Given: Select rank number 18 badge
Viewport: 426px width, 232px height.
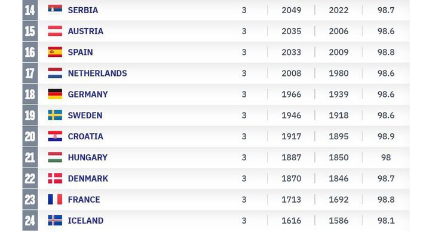Looking at the screenshot, I should pos(30,94).
